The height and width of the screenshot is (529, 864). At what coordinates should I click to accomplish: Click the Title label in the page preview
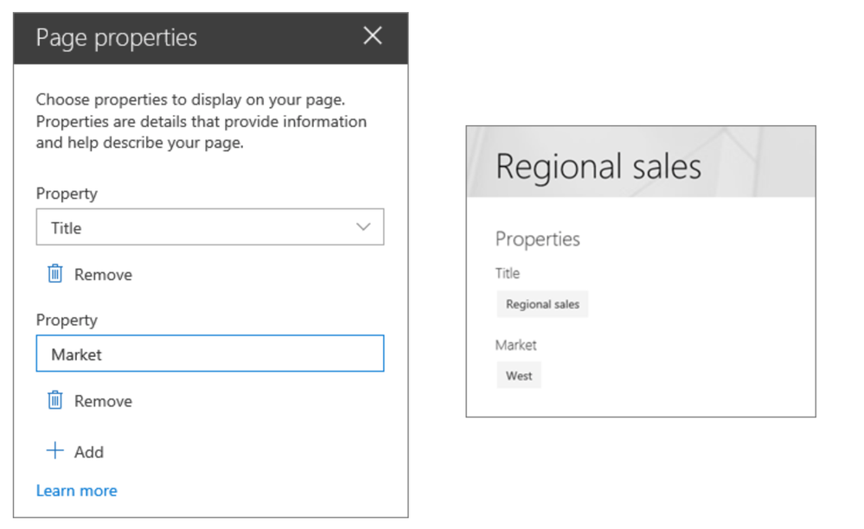pos(508,273)
